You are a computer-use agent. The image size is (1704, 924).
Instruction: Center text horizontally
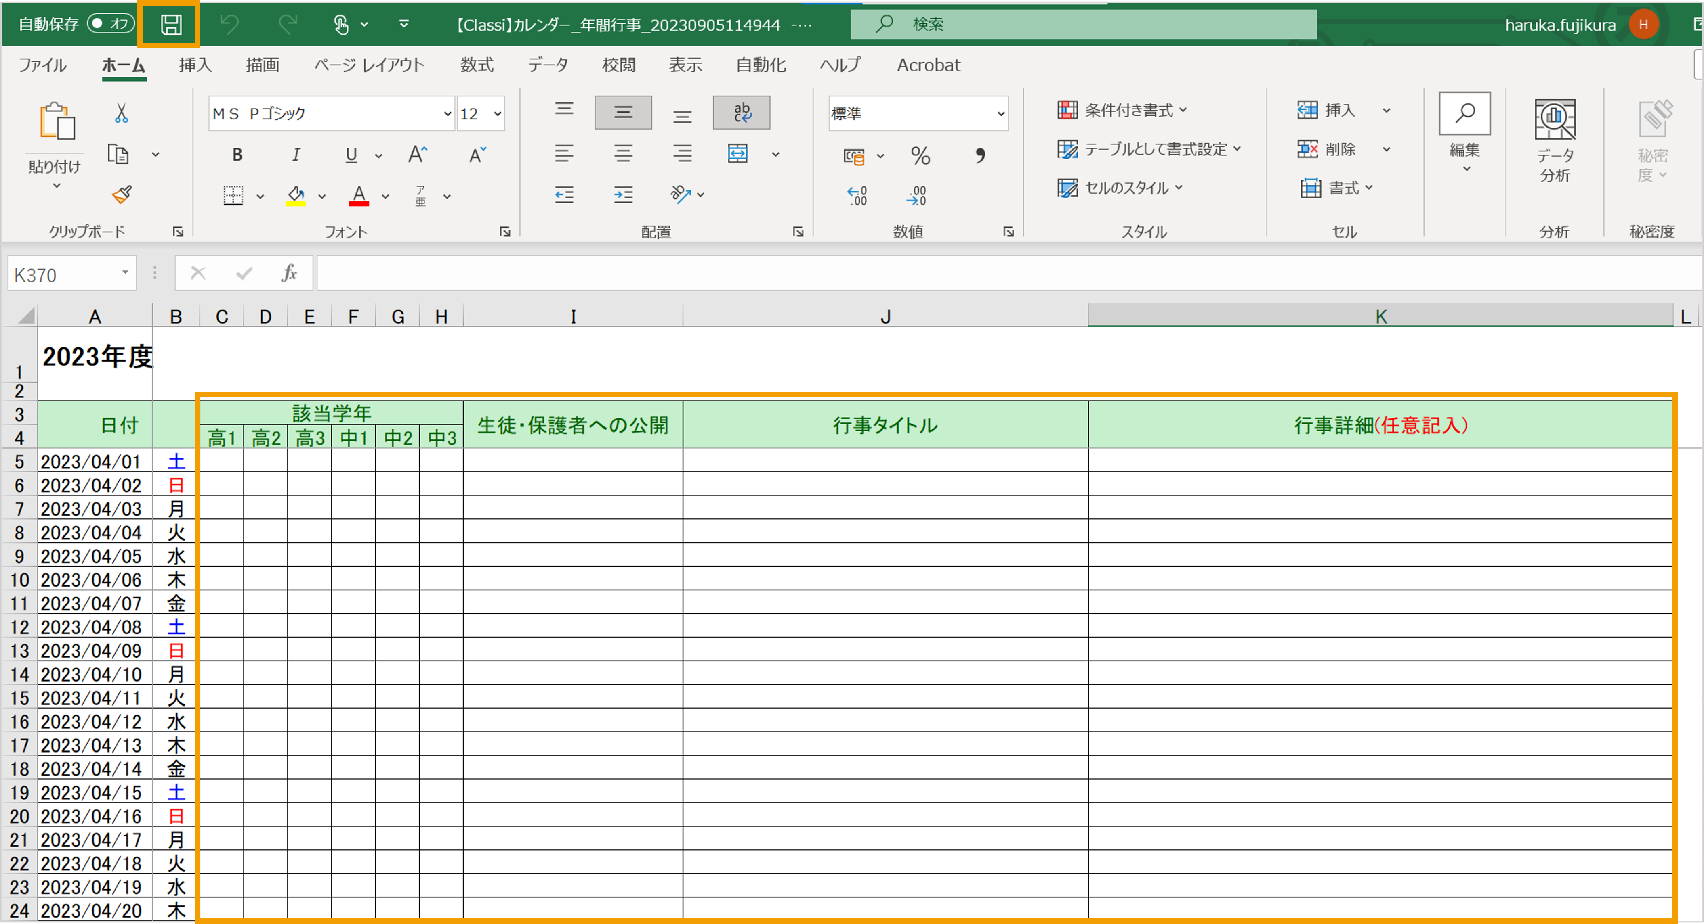(623, 154)
